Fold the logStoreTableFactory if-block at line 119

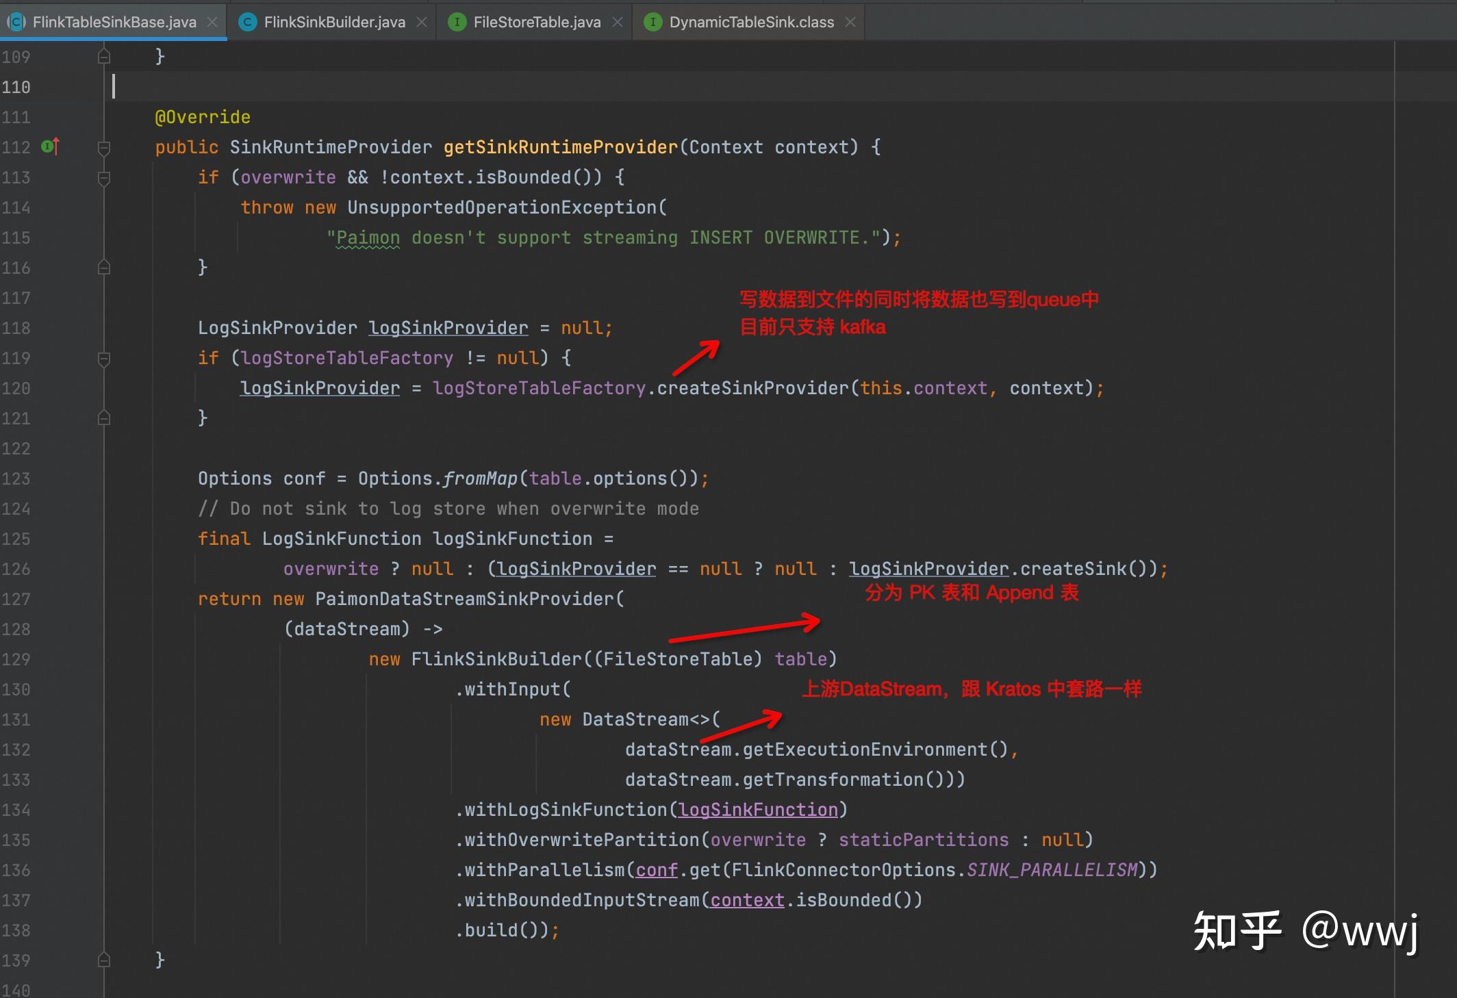[x=104, y=359]
